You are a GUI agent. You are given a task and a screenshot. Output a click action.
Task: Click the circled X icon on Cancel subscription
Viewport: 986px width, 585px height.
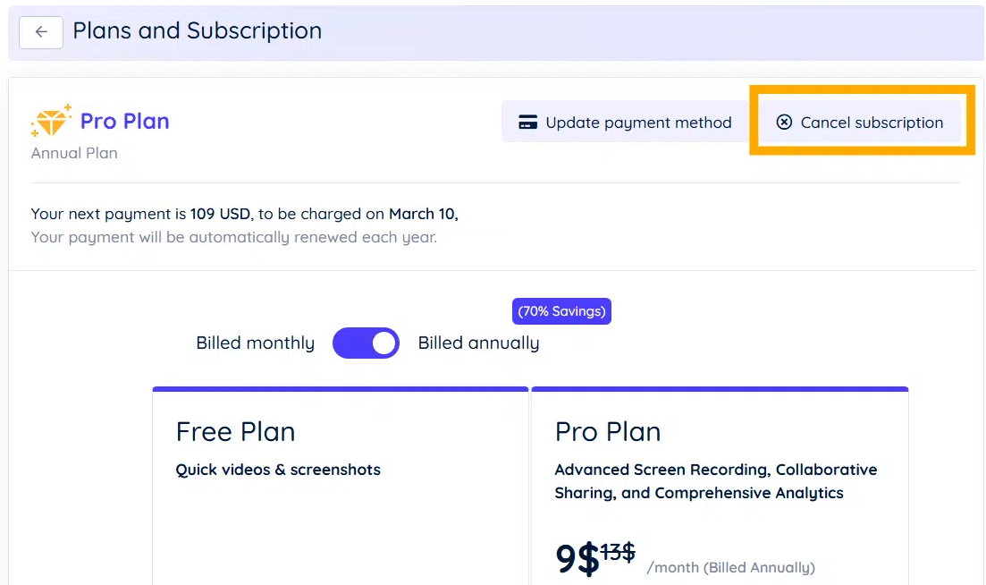tap(786, 123)
